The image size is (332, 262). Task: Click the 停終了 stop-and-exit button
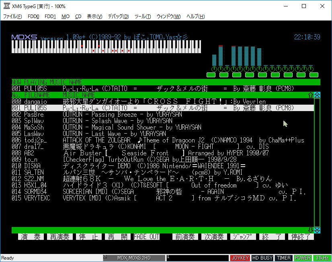click(301, 237)
